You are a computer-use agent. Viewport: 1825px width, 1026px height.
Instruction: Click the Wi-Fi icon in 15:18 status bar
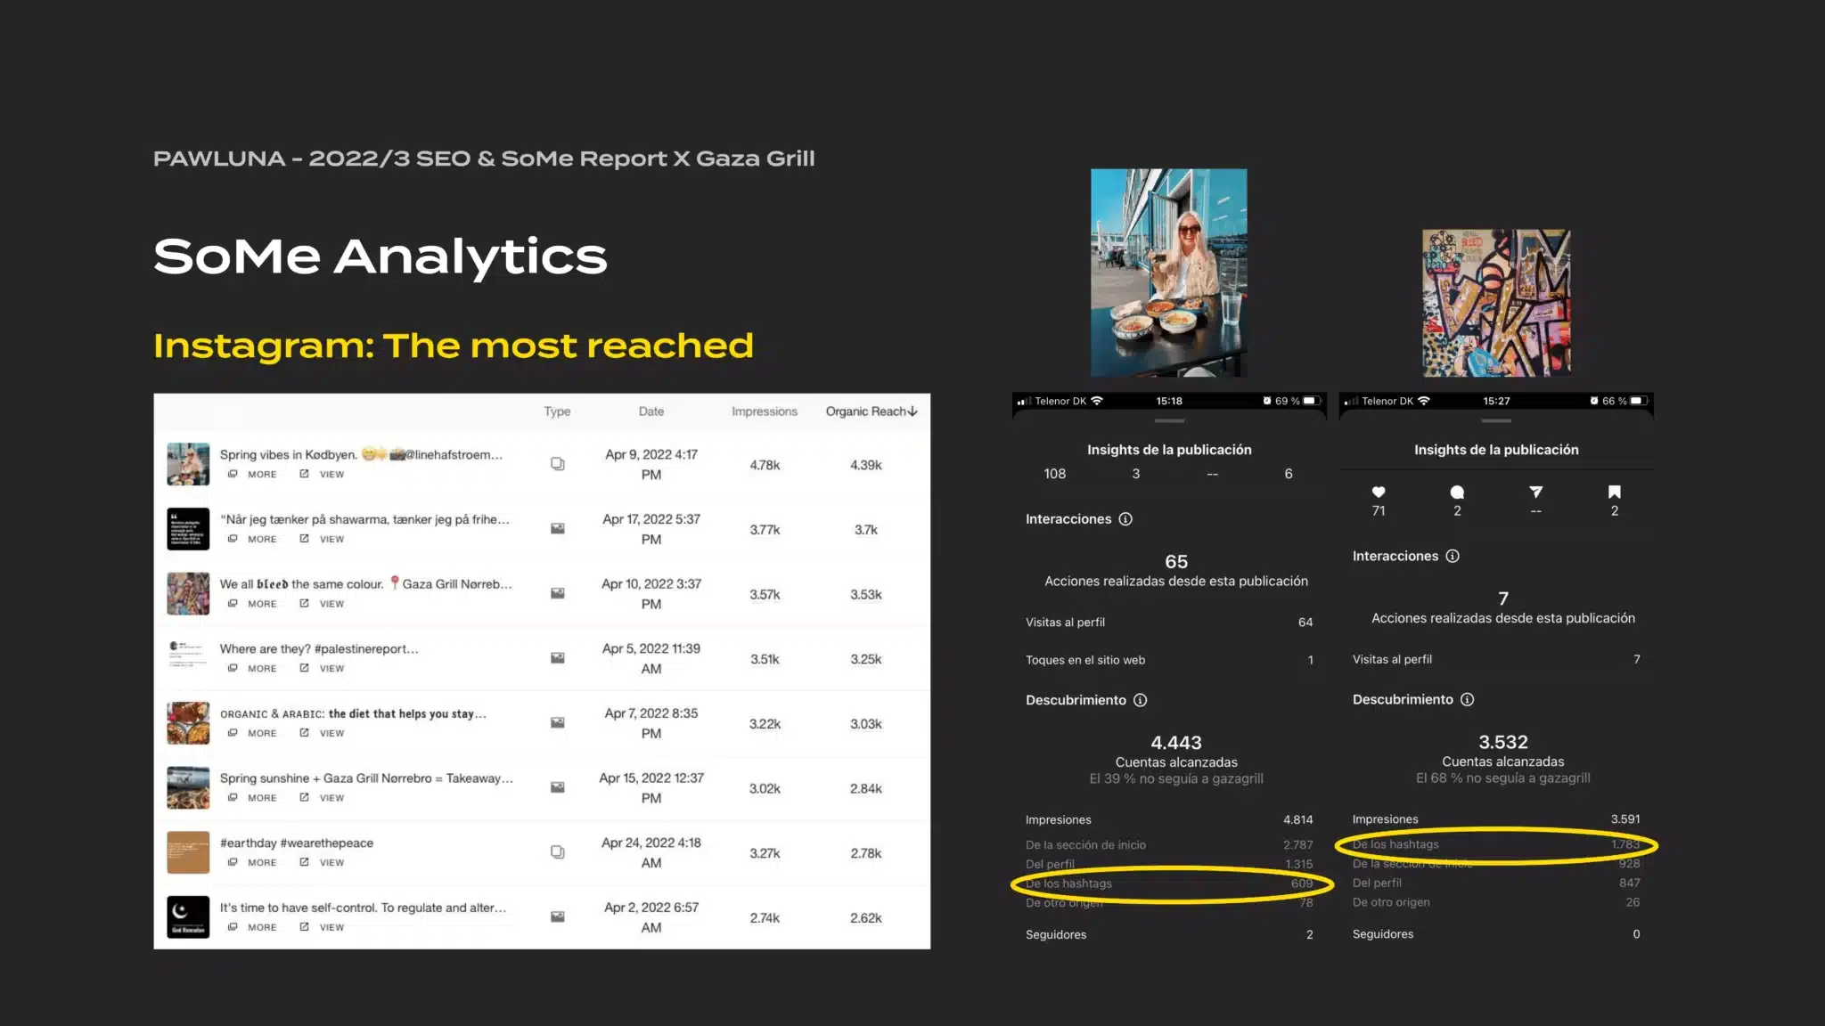[x=1097, y=401]
